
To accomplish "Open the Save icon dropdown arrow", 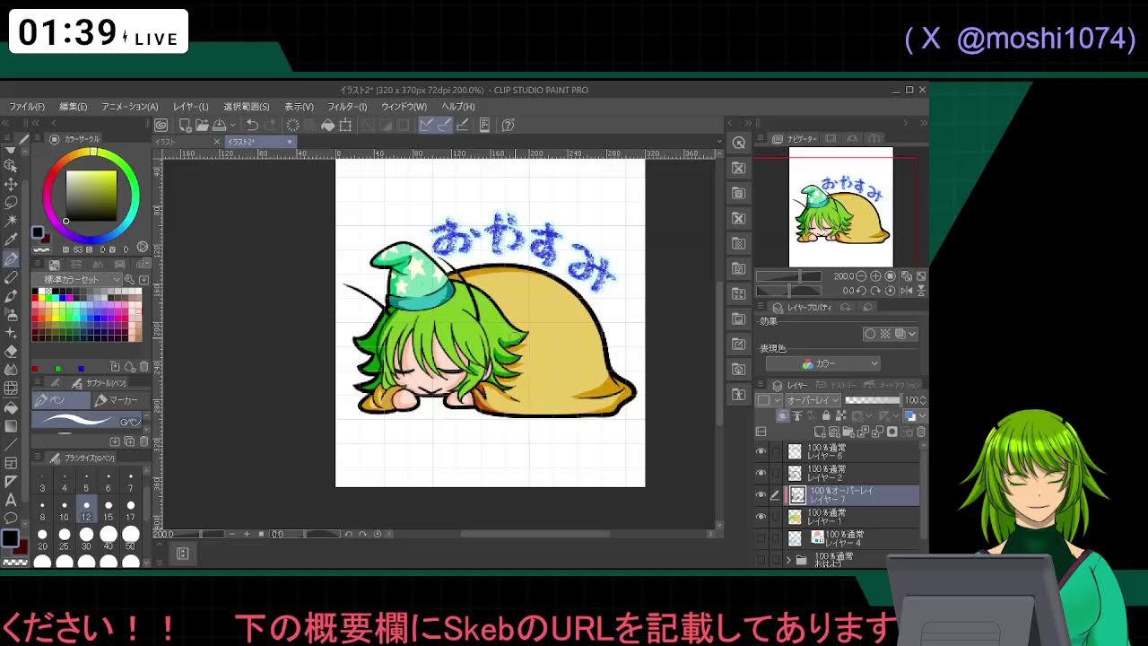I will [x=233, y=125].
